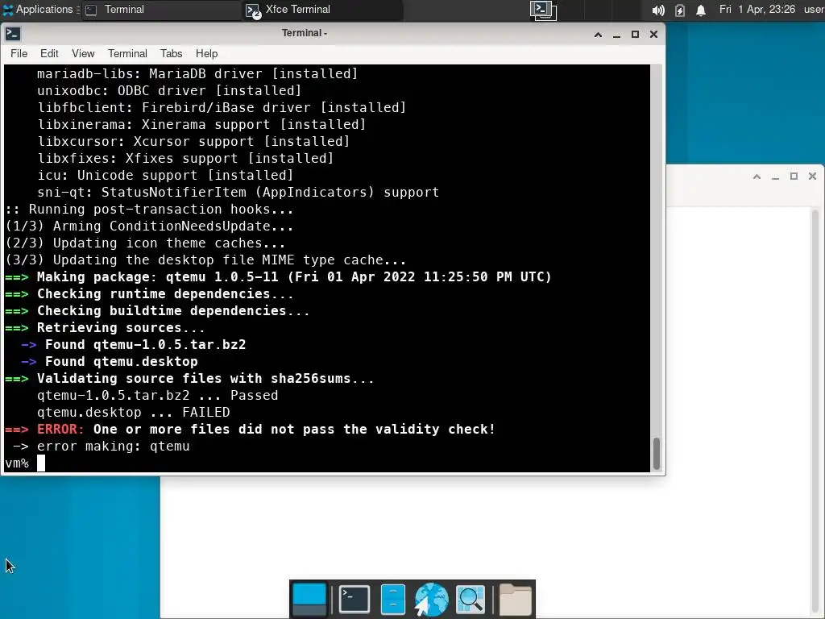This screenshot has width=825, height=619.
Task: Roll up the Terminal window with shade arrow
Action: (598, 34)
